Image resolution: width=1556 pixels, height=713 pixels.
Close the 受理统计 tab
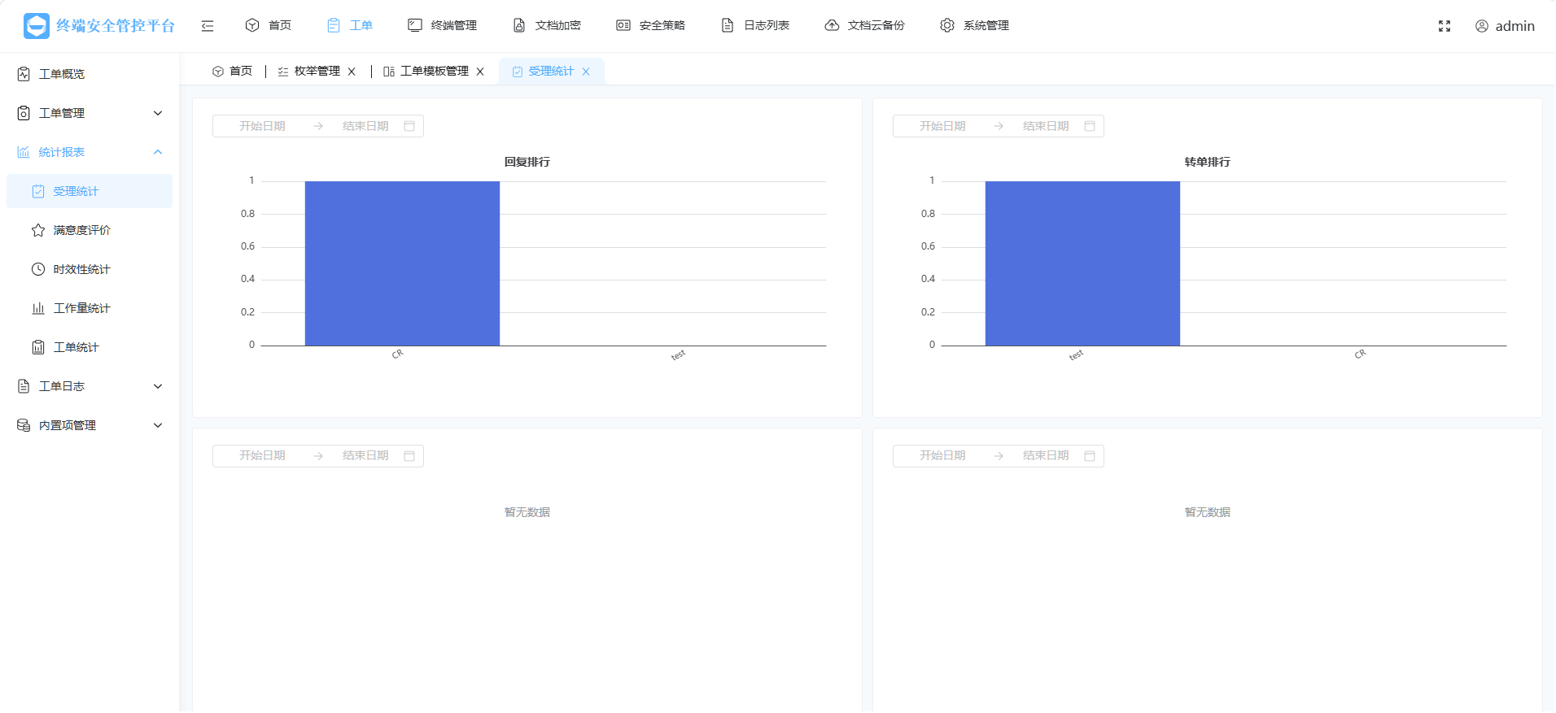pos(586,72)
